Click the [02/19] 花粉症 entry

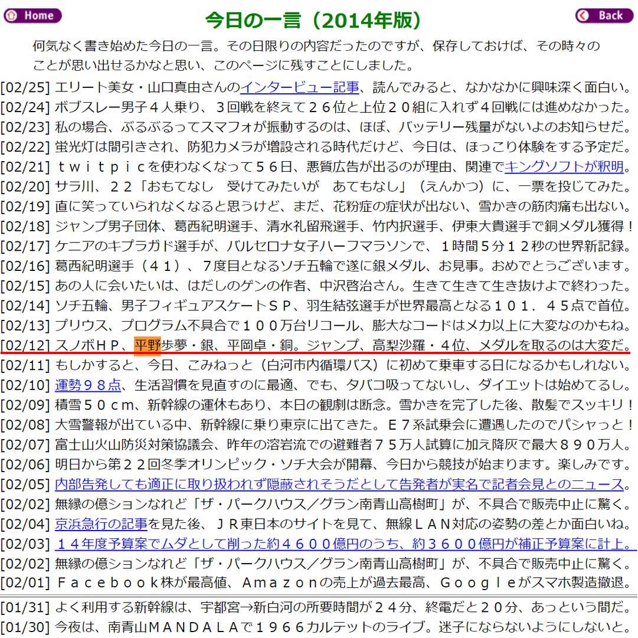click(x=316, y=207)
